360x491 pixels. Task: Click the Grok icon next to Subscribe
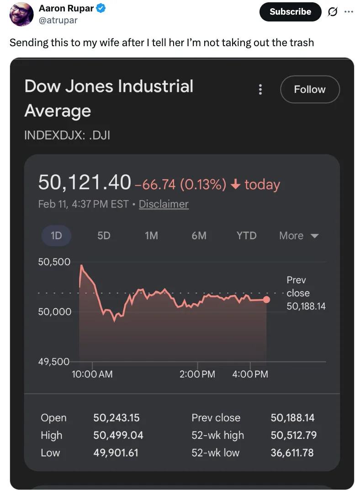tap(333, 12)
